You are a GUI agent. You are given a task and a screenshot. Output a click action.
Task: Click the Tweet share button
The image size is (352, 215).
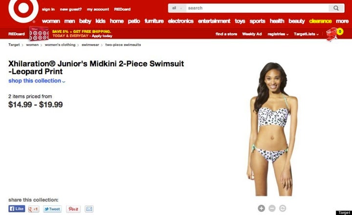pos(52,209)
